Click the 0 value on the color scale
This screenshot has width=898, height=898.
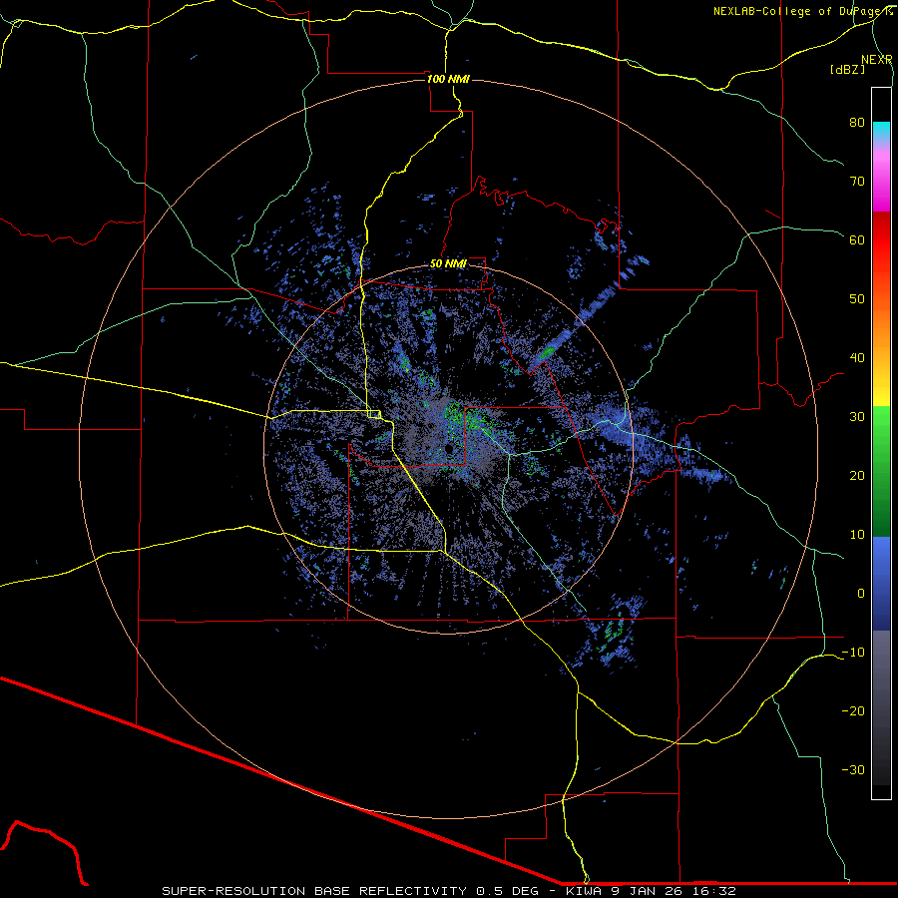(861, 594)
